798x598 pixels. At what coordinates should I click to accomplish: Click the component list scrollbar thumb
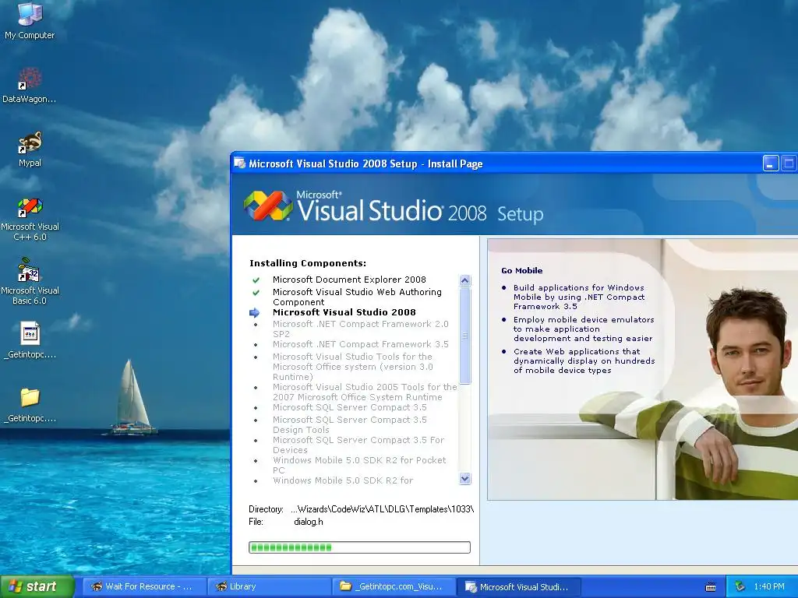pos(464,336)
